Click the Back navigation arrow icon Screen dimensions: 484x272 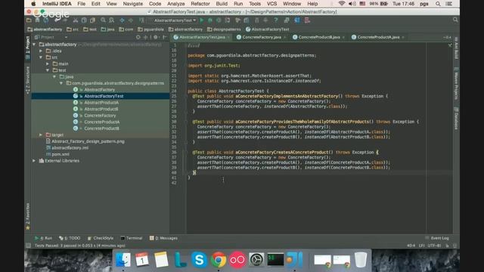tap(123, 20)
